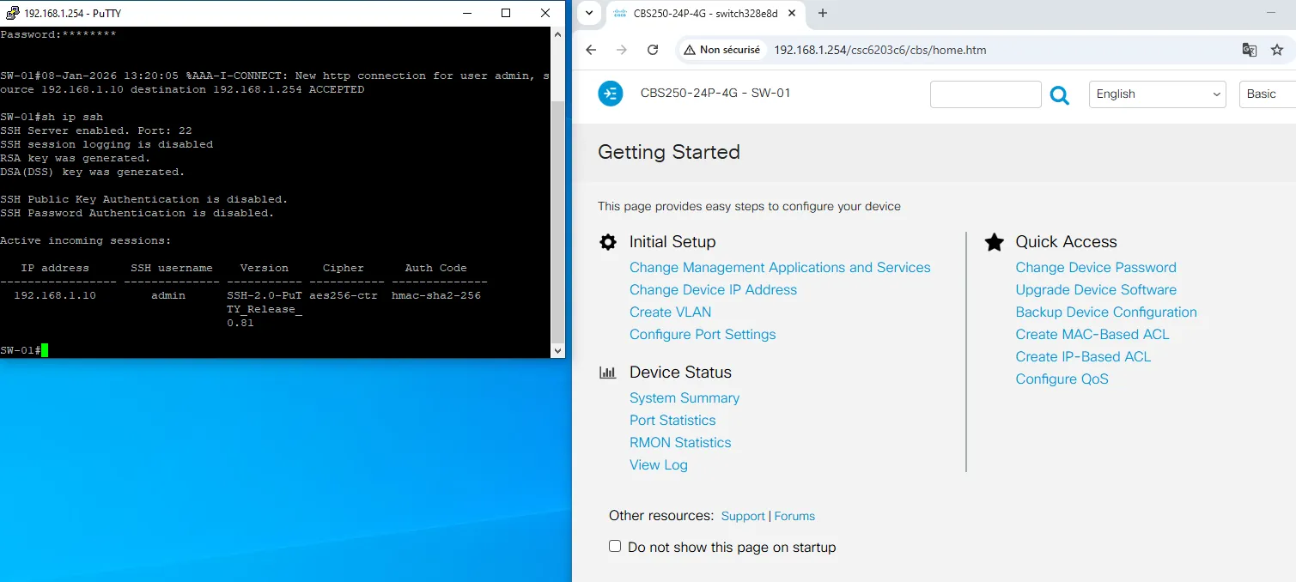The height and width of the screenshot is (582, 1296).
Task: Maximize the PuTTY window
Action: 506,13
